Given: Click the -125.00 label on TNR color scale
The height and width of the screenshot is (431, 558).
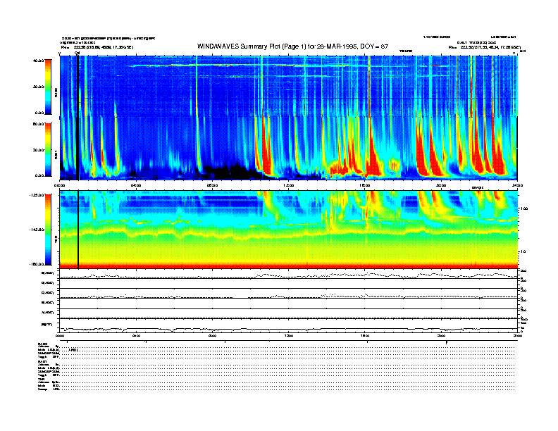Looking at the screenshot, I should click(x=37, y=195).
